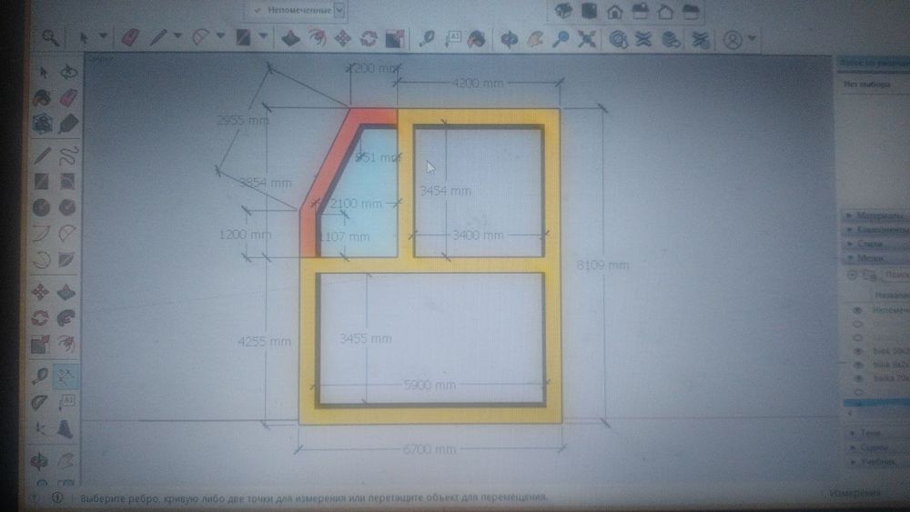Expand the Тени panel
The image size is (910, 512).
tap(875, 433)
